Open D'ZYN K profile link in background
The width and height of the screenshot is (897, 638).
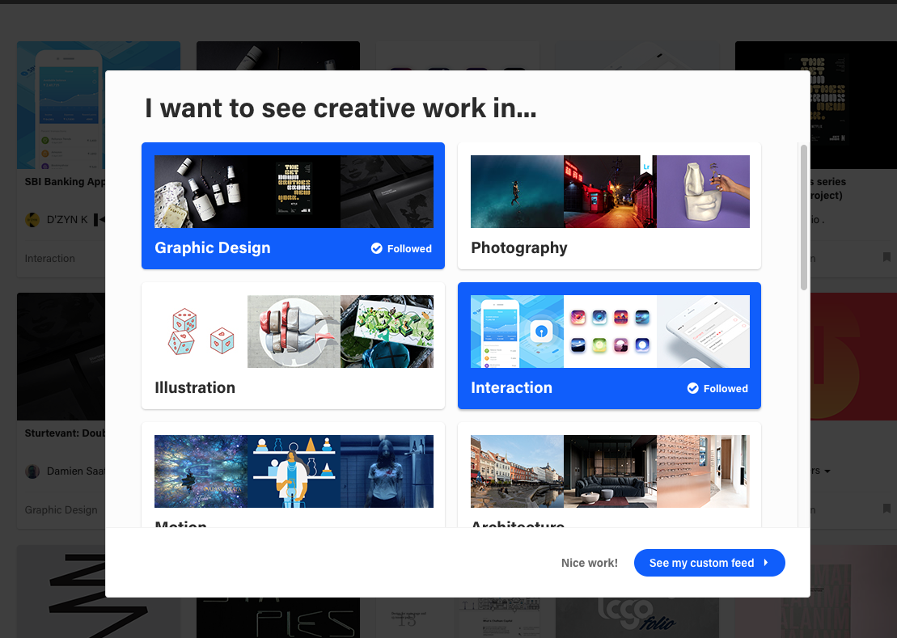click(67, 219)
